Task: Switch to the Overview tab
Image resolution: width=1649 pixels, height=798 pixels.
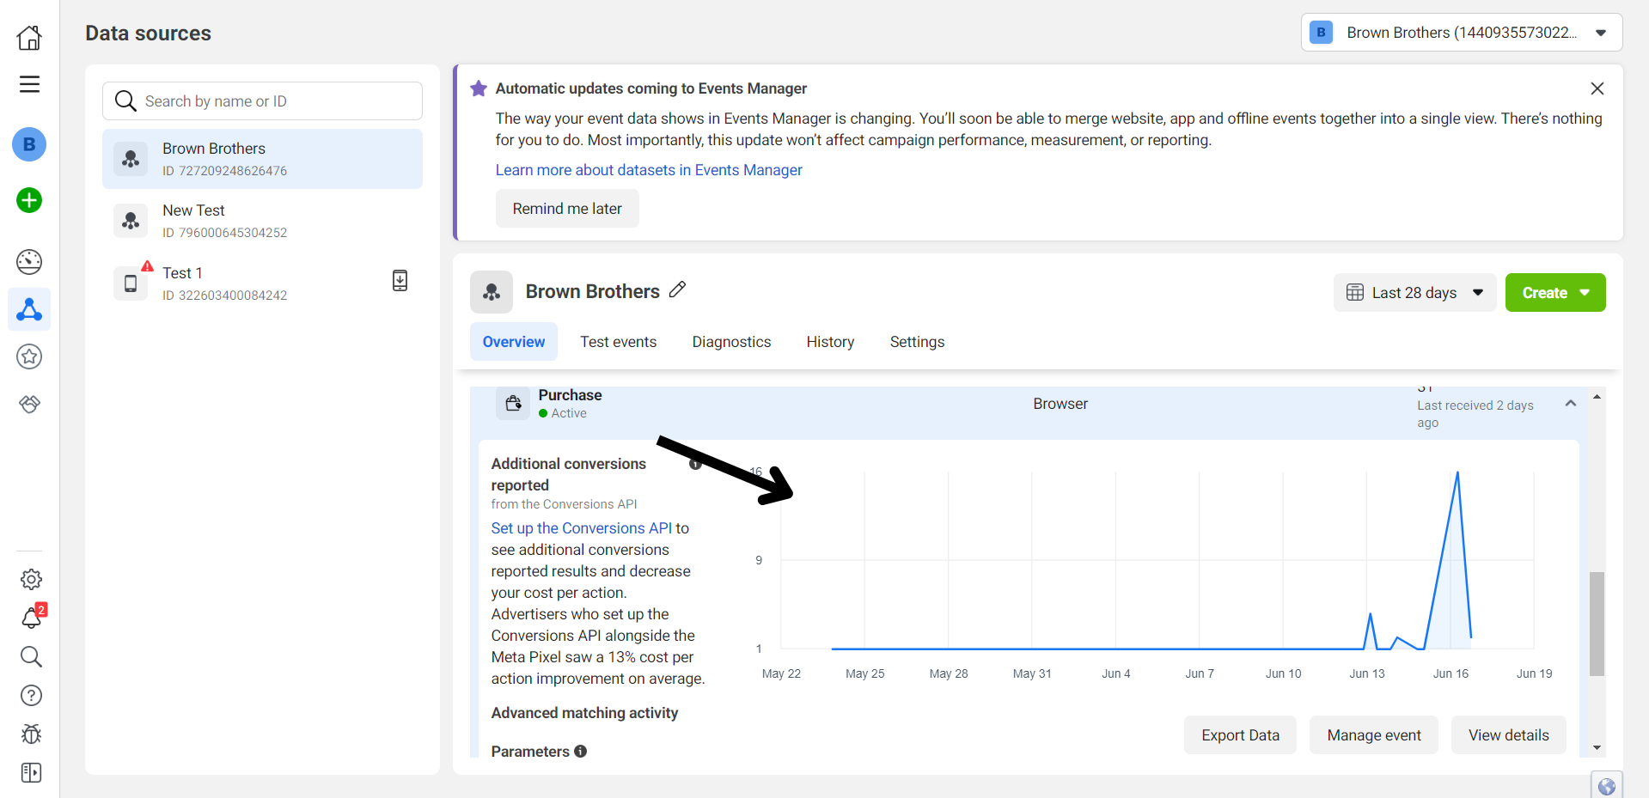Action: (x=514, y=342)
